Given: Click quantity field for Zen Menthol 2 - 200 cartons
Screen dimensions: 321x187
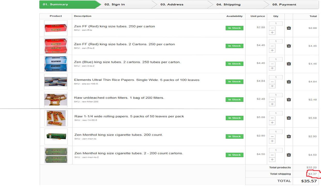Looking at the screenshot, I should (x=276, y=150).
